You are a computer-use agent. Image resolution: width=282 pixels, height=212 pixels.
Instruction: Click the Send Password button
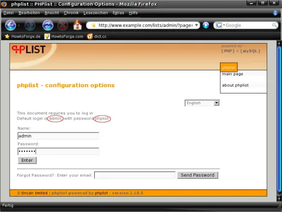coord(197,175)
